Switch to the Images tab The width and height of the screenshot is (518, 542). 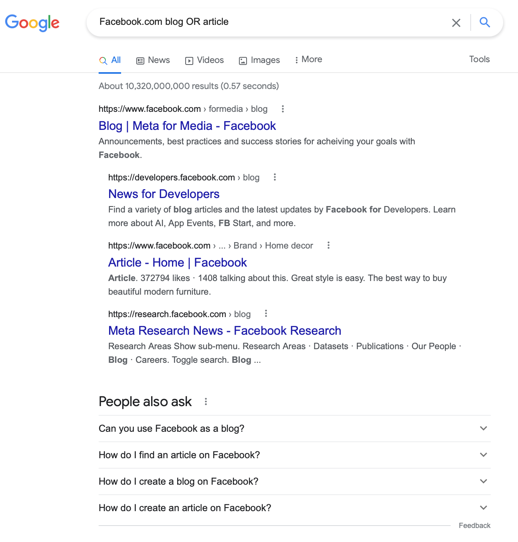259,60
